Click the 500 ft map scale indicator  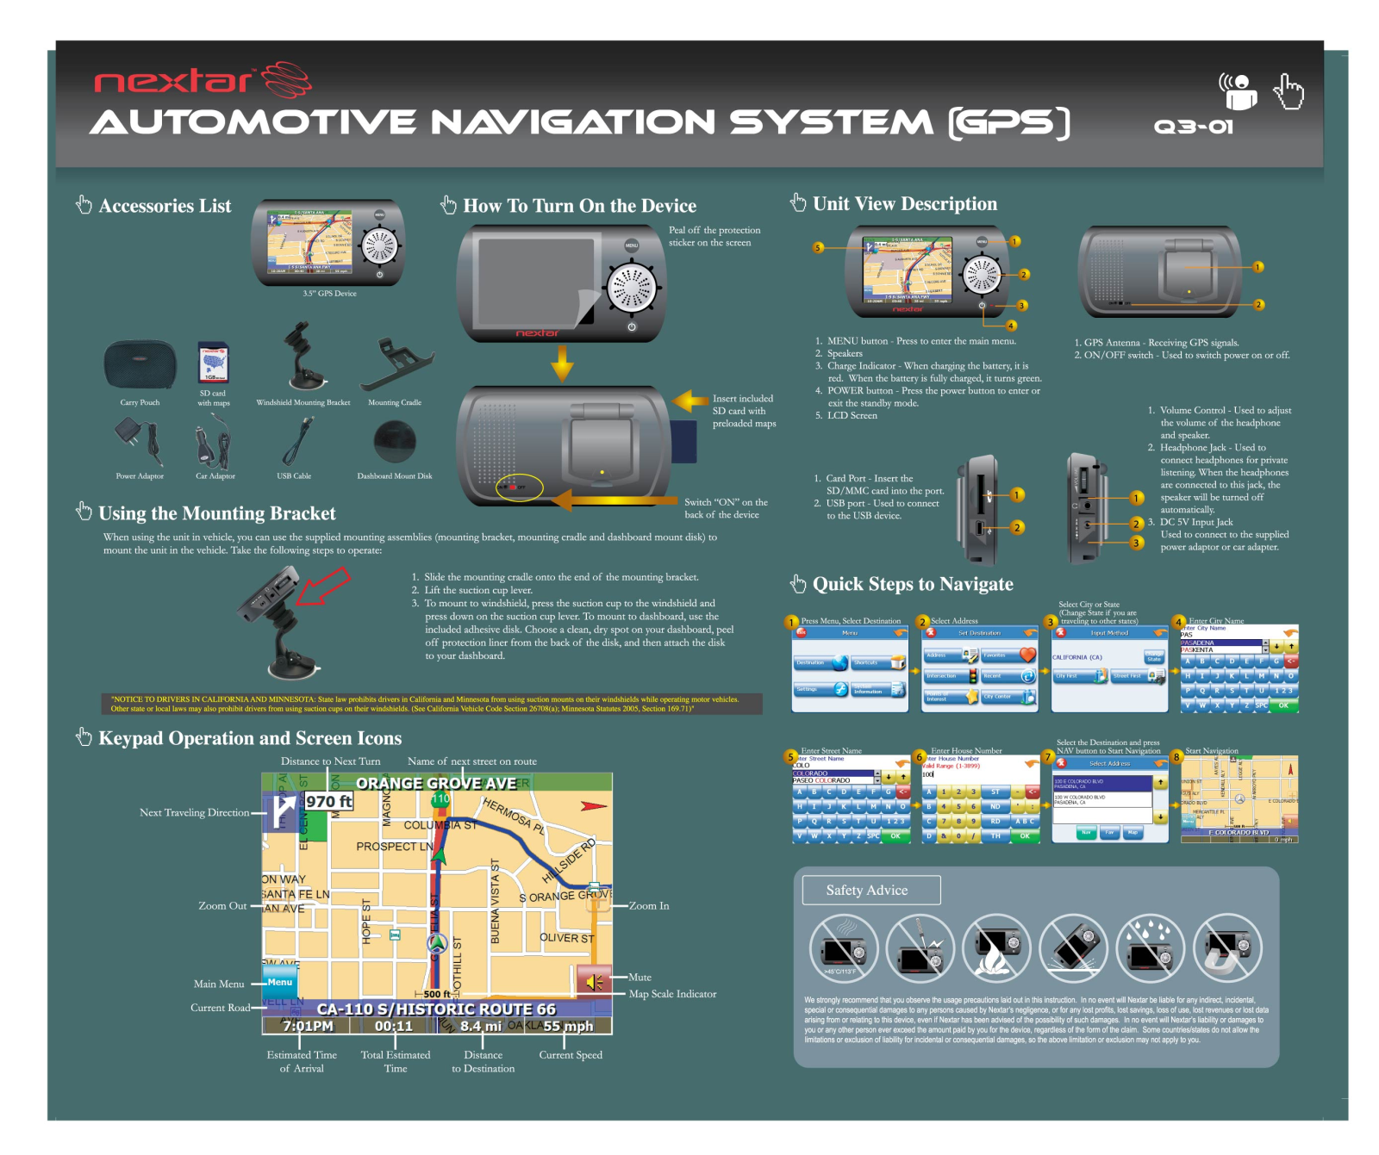[438, 994]
